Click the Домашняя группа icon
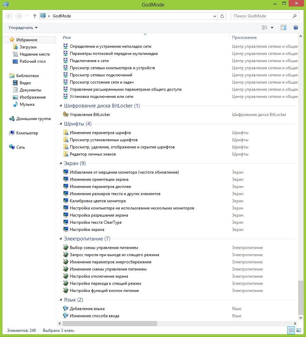Image resolution: width=306 pixels, height=337 pixels. tap(12, 118)
